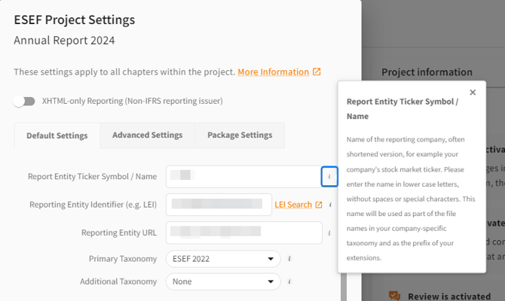Close the Report Entity Ticker Symbol popover

pos(473,93)
